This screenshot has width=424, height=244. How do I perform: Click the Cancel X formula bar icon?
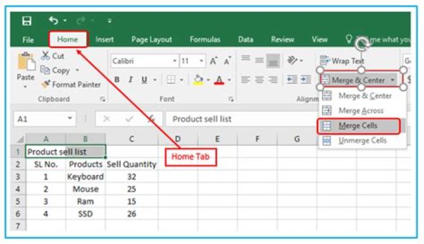107,119
